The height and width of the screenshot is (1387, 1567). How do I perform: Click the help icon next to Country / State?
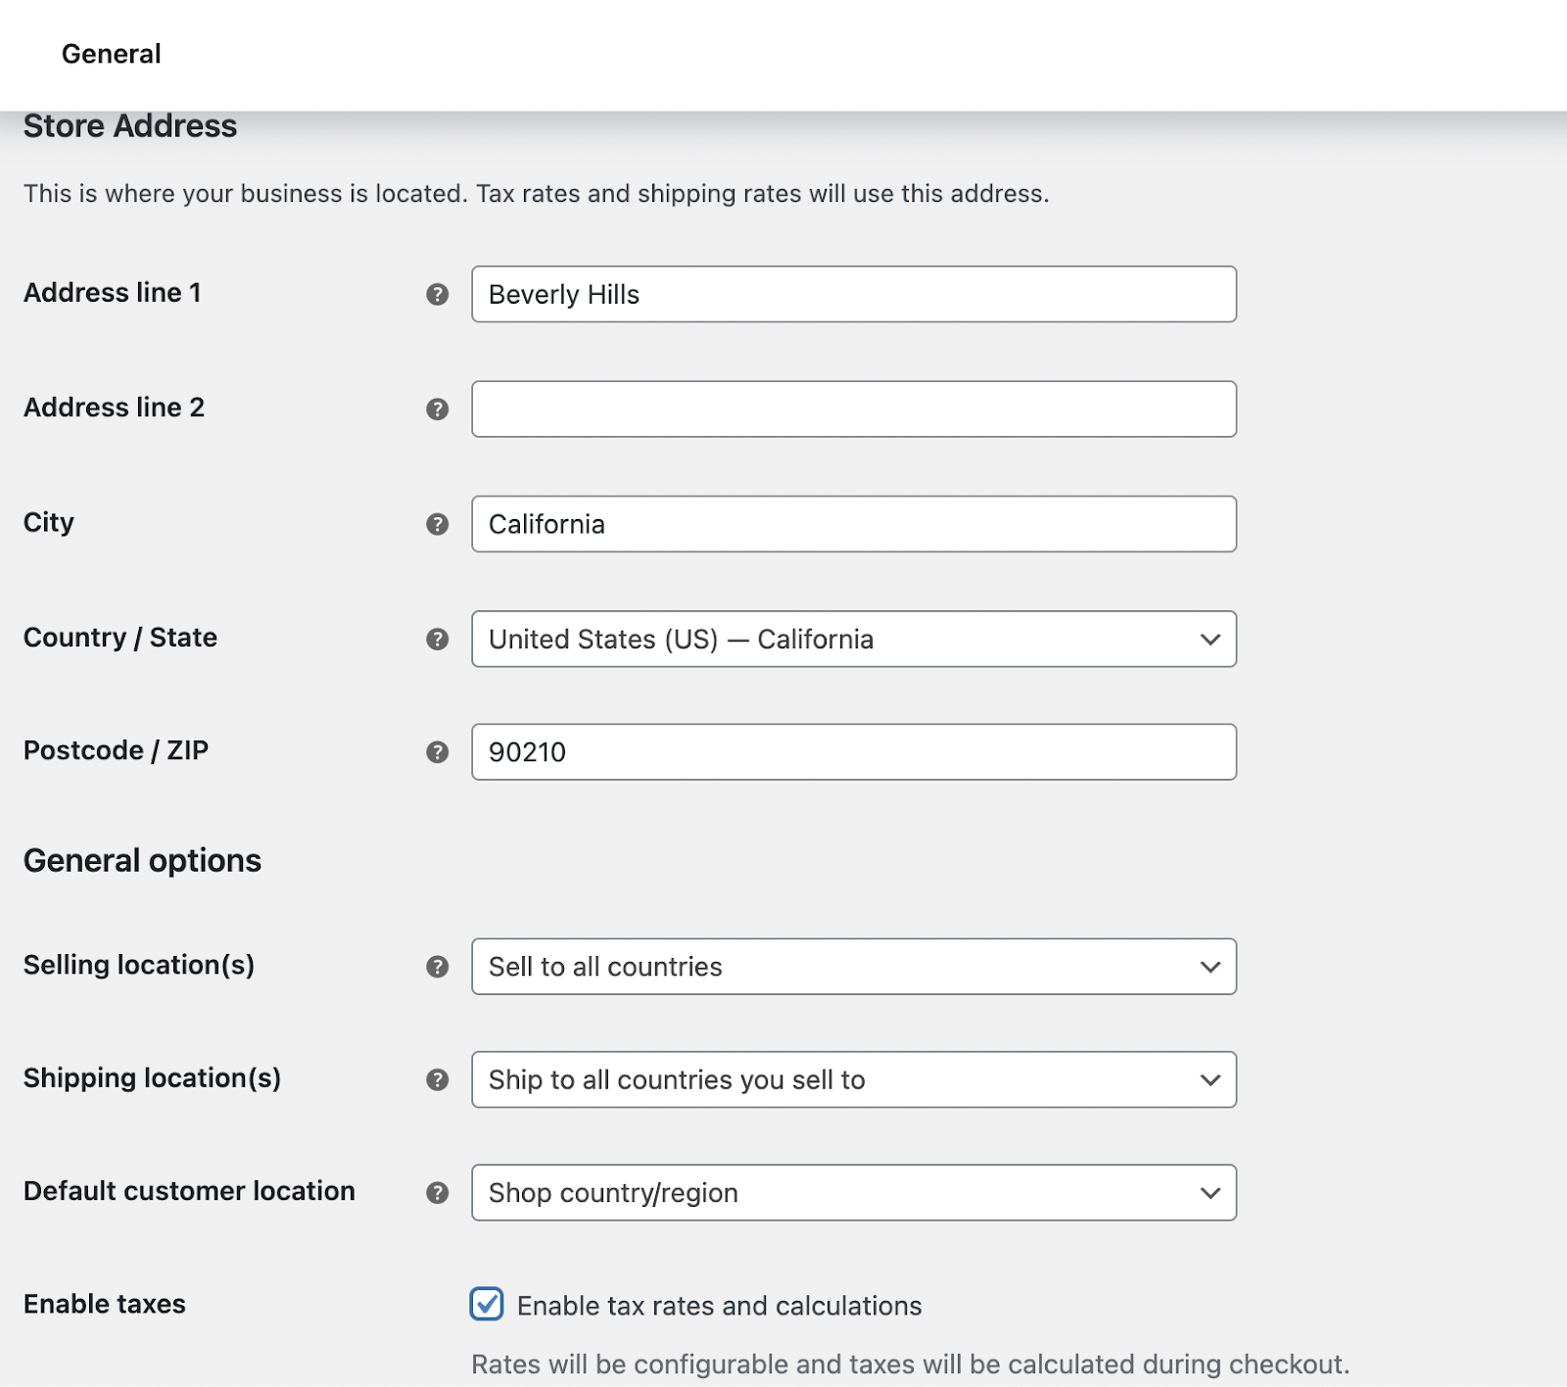point(438,639)
